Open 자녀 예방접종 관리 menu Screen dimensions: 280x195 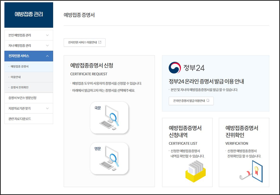pos(29,46)
